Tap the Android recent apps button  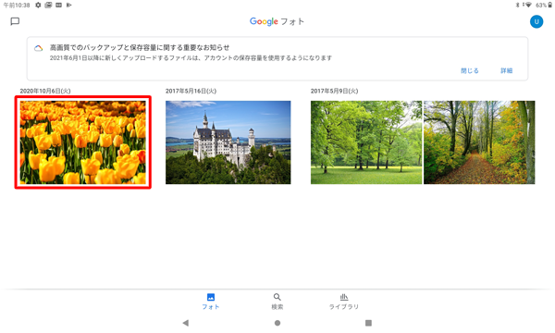coord(368,323)
